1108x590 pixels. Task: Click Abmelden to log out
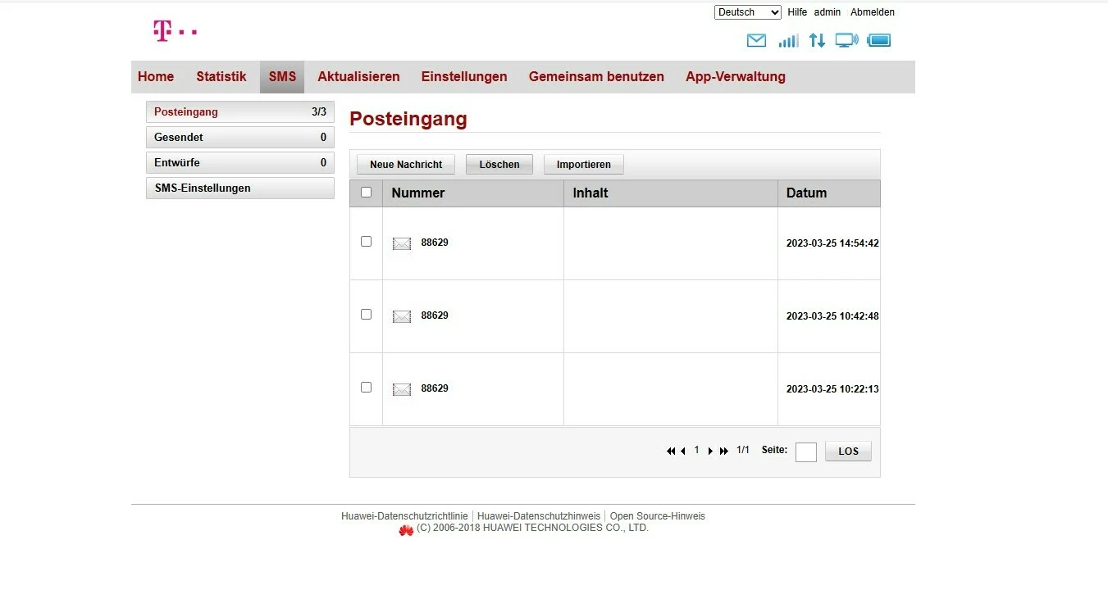[x=873, y=12]
